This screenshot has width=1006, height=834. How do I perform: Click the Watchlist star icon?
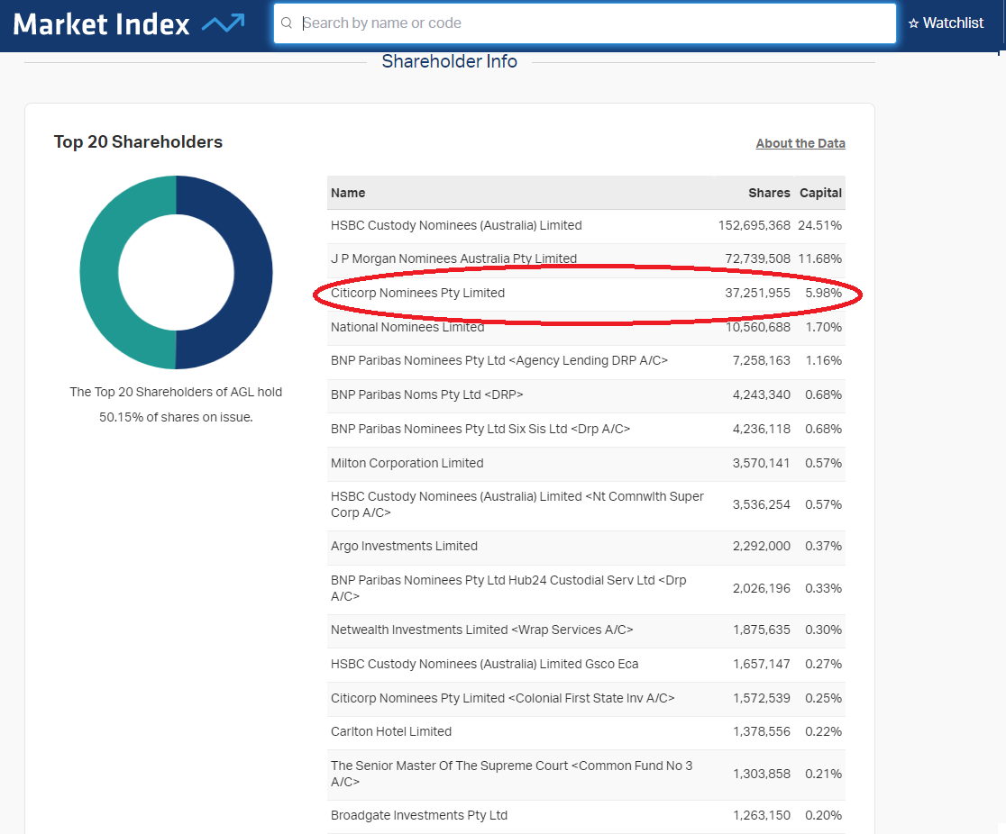click(913, 23)
